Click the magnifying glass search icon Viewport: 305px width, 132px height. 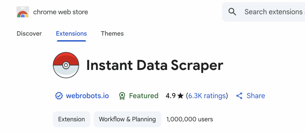click(x=232, y=12)
